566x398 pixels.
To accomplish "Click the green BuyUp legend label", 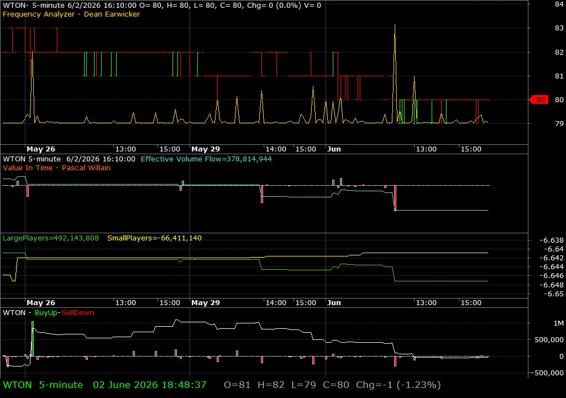I will pos(46,313).
